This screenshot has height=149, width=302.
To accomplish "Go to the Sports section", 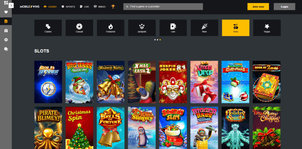I will (68, 7).
